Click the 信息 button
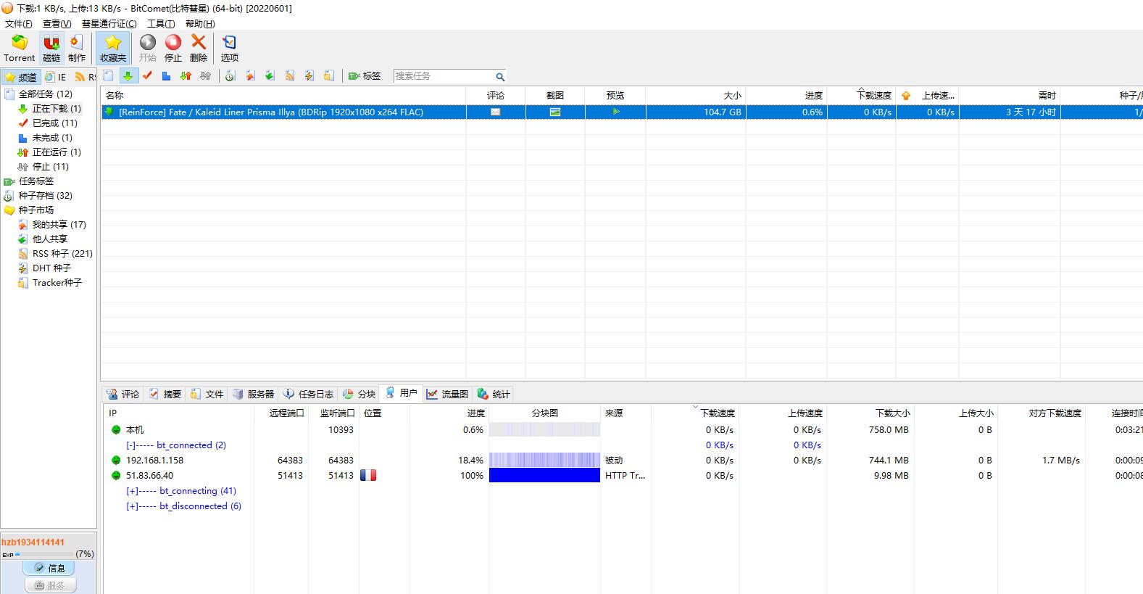The image size is (1143, 594). click(49, 569)
